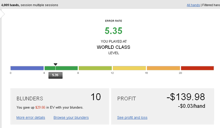The width and height of the screenshot is (220, 128).
Task: Click the light green error bar segment
Action: 95,68
